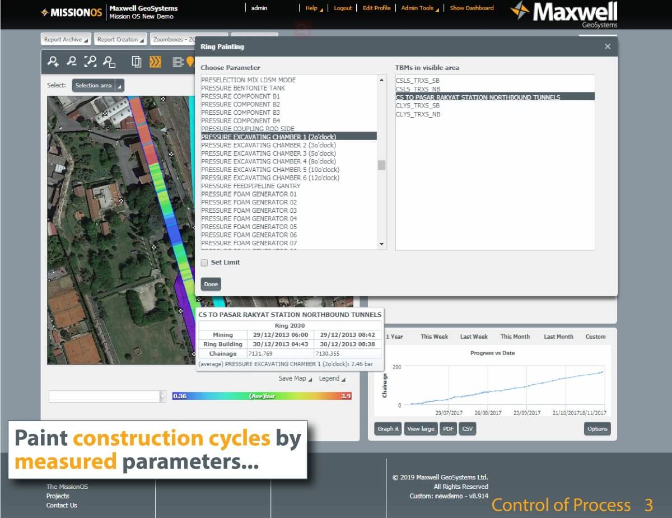
Task: Select PRESSURE COMPONENT B3 parameter
Action: tap(288, 113)
